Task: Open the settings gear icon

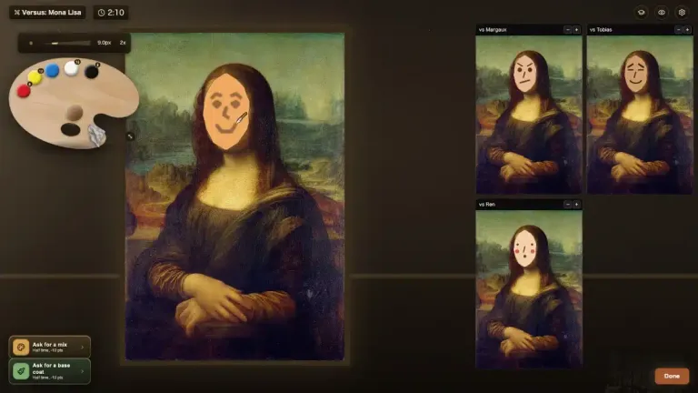Action: click(682, 13)
